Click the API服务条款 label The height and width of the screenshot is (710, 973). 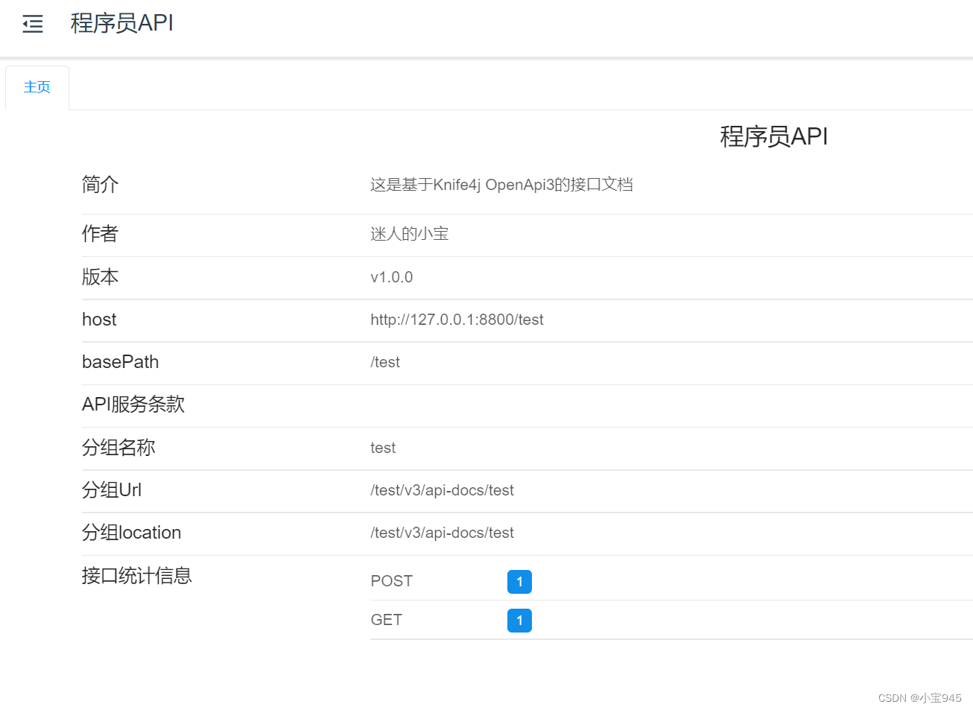tap(133, 405)
